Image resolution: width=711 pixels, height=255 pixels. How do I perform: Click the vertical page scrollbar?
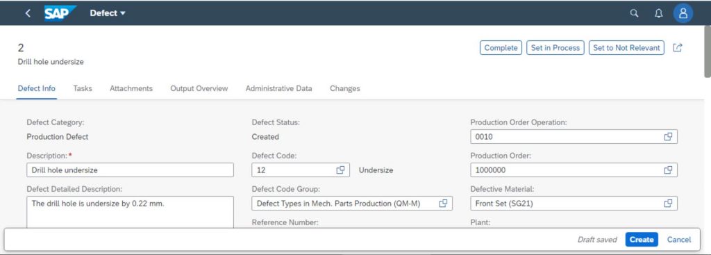pyautogui.click(x=707, y=51)
